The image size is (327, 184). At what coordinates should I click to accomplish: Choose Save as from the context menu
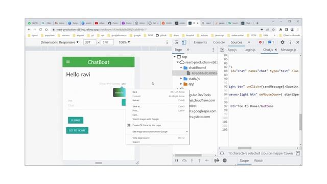point(158,106)
